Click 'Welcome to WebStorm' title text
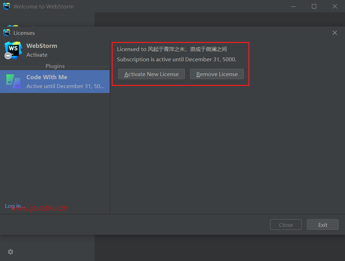345x261 pixels. click(x=44, y=6)
